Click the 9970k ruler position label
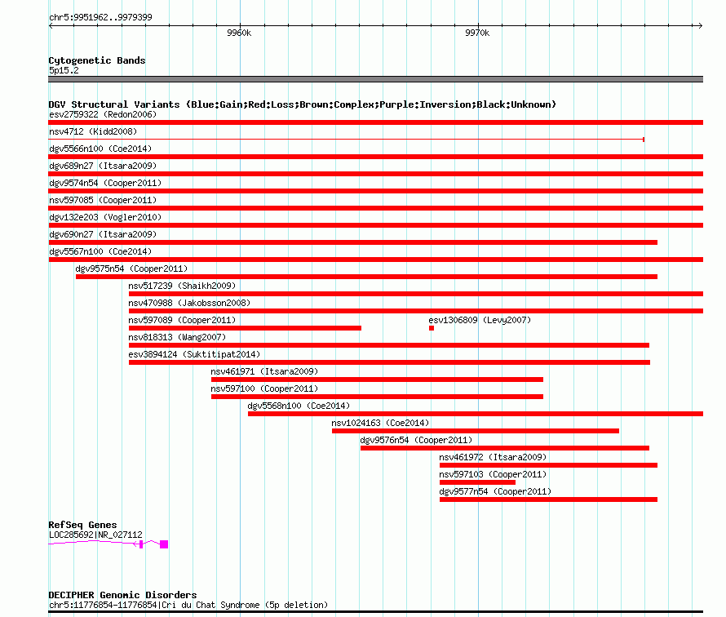The image size is (726, 617). coord(477,33)
